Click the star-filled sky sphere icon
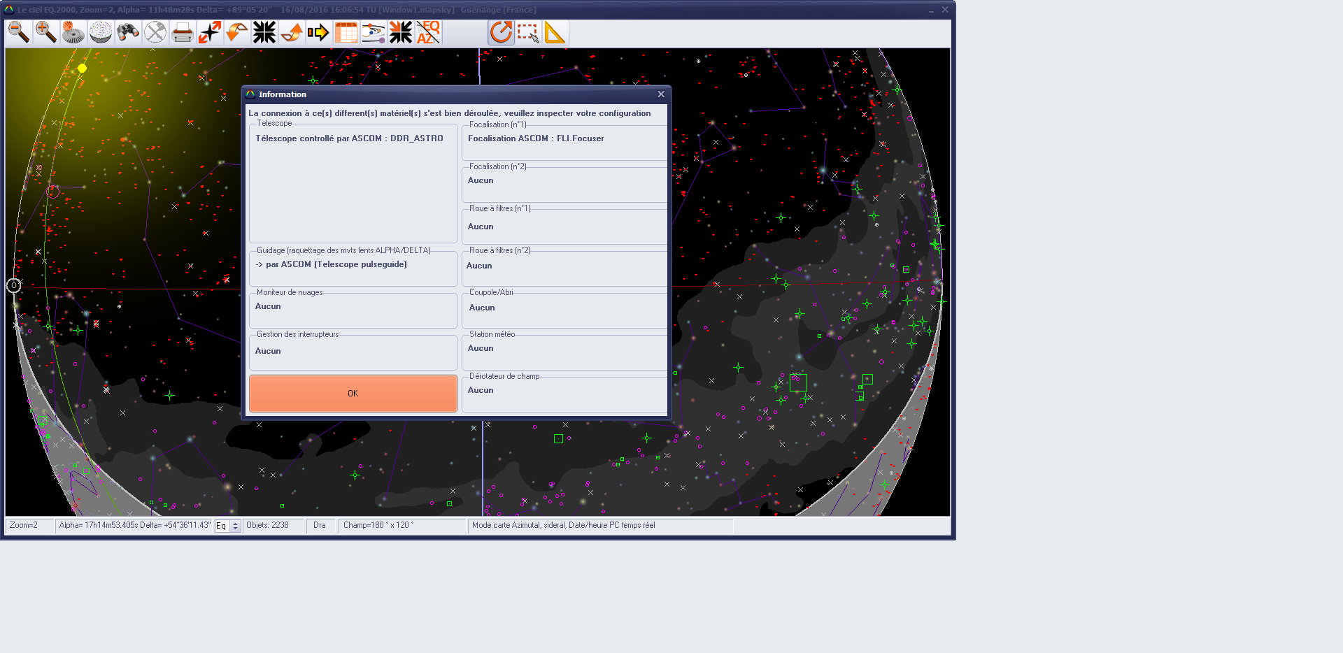This screenshot has width=1343, height=653. [101, 32]
